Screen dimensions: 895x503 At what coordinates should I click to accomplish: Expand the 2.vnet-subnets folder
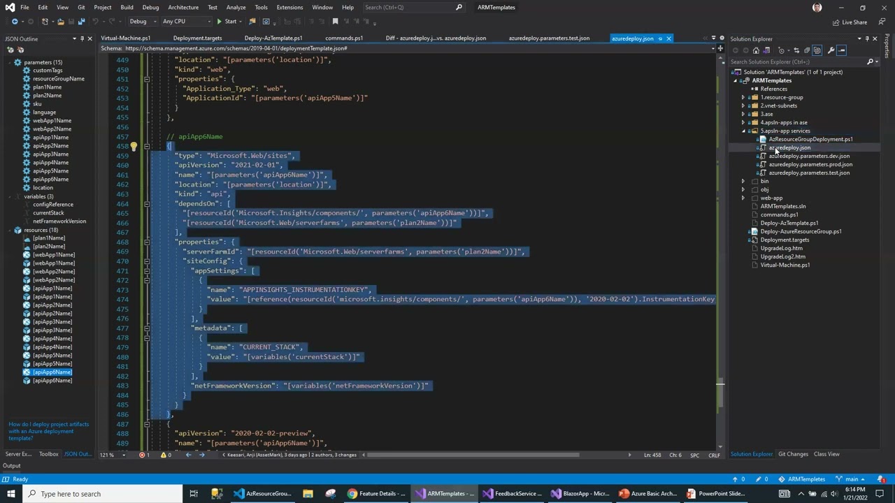pyautogui.click(x=743, y=105)
